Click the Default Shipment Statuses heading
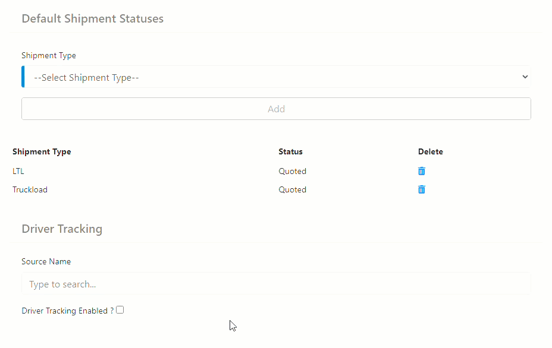 [x=93, y=18]
